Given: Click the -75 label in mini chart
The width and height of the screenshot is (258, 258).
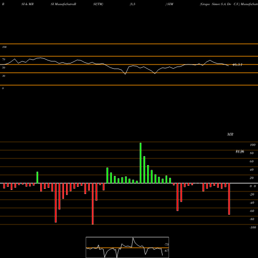Looking at the screenshot, I should tap(166, 245).
